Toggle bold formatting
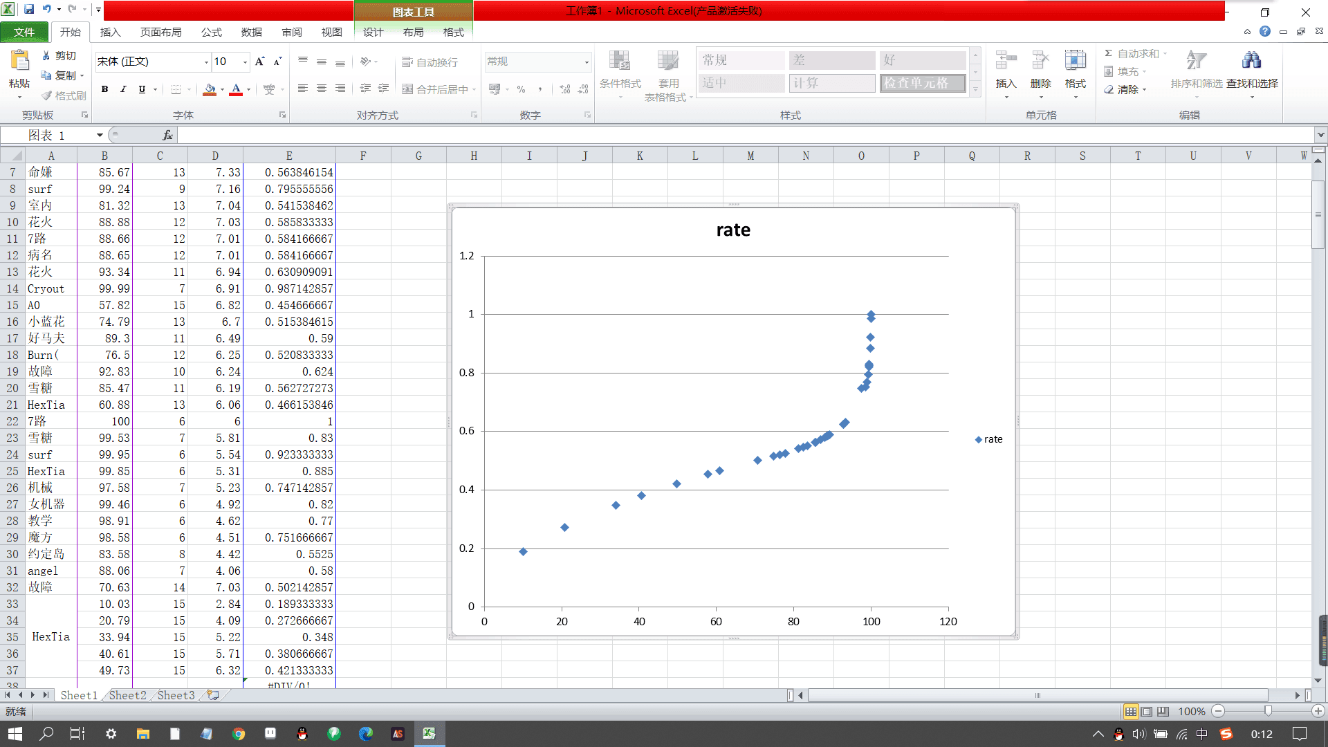Screen dimensions: 1328x747 click(104, 89)
